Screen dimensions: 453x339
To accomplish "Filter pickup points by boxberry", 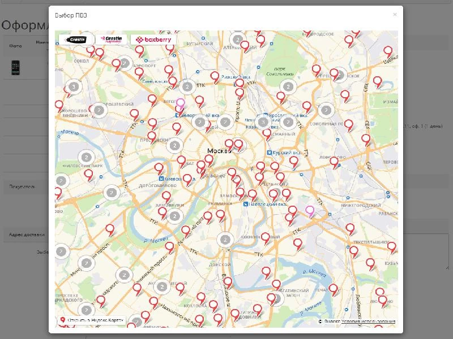I will [x=153, y=40].
